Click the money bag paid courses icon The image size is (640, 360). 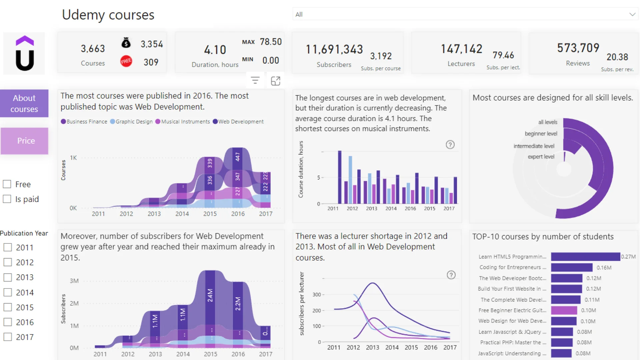coord(126,43)
